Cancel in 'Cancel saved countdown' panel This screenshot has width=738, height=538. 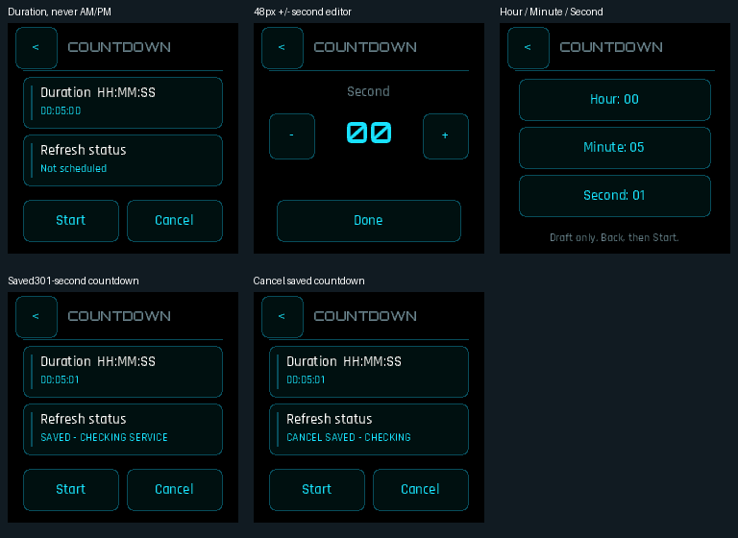point(421,490)
